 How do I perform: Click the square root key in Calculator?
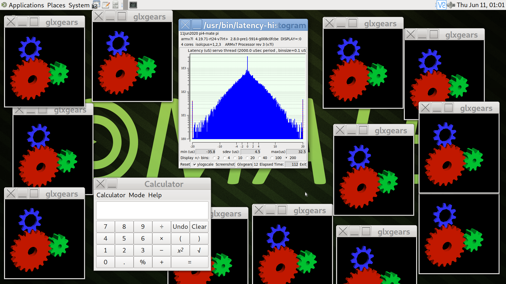pos(199,250)
